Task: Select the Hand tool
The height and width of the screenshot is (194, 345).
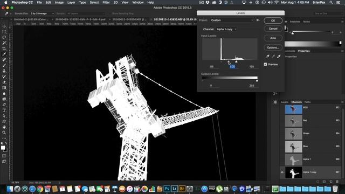Action: pos(4,127)
